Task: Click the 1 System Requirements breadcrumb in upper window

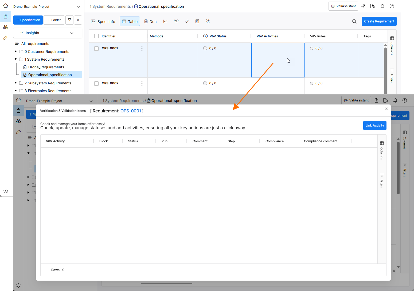Action: point(110,6)
